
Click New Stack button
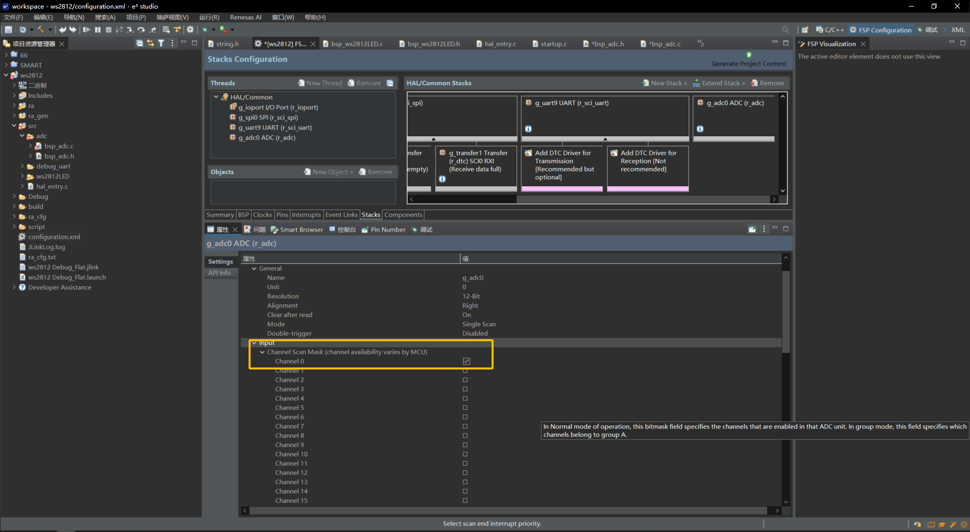(x=665, y=83)
